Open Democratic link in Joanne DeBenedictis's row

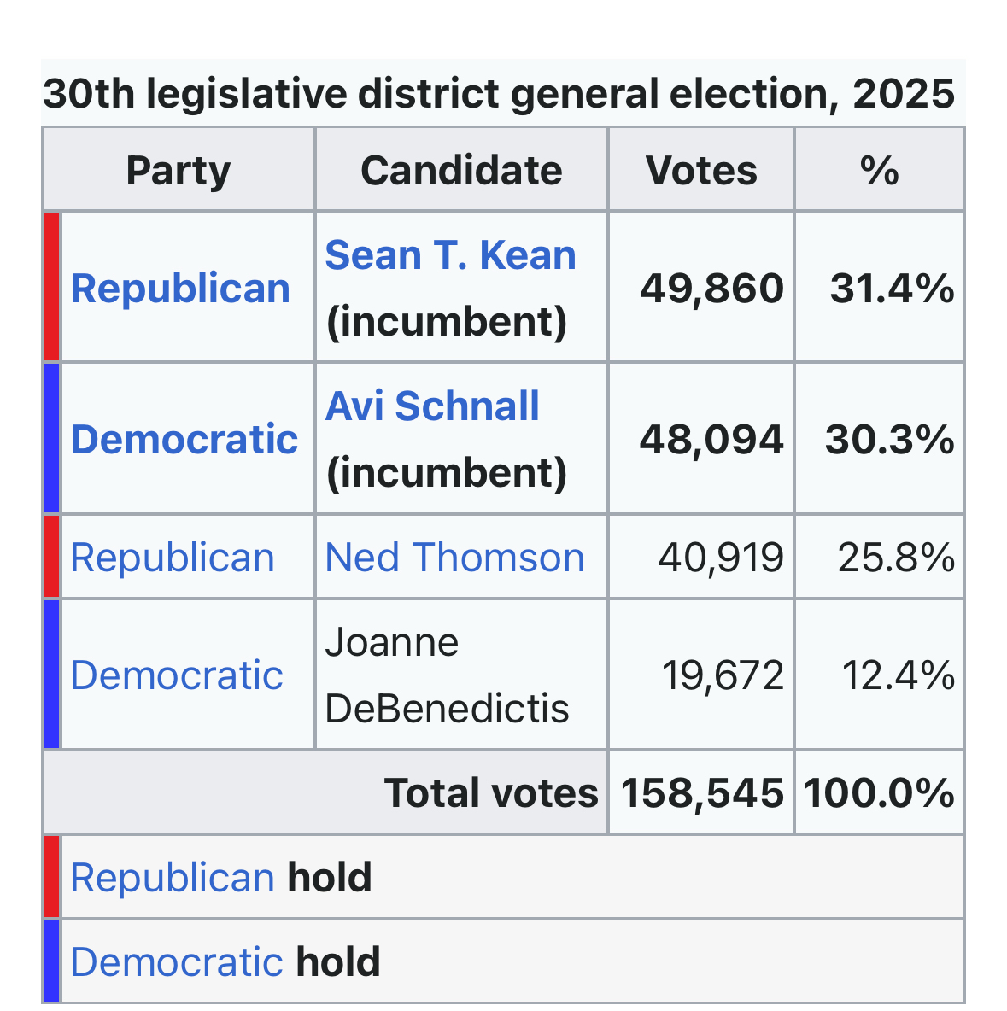[177, 675]
